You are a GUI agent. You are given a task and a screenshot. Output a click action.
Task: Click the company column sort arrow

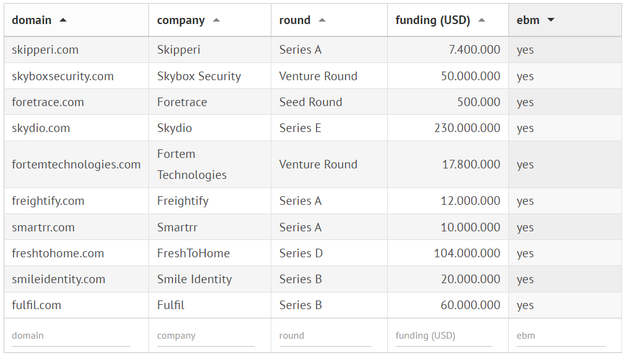click(x=216, y=20)
